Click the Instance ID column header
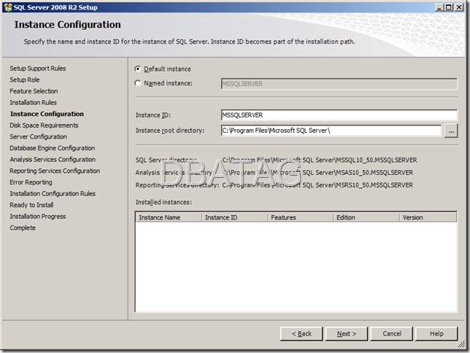470x353 pixels. [x=235, y=217]
